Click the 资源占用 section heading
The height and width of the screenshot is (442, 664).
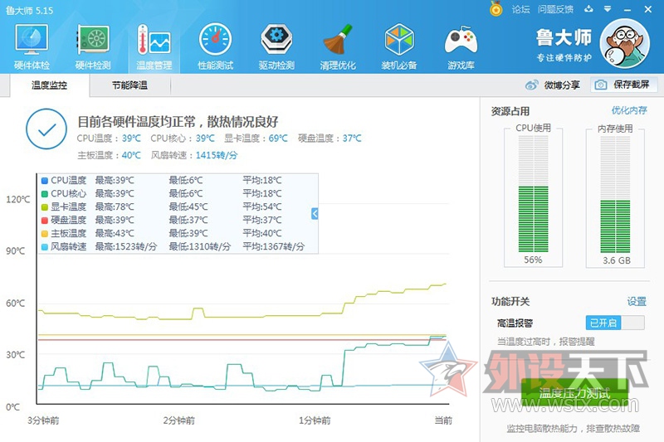coord(510,111)
